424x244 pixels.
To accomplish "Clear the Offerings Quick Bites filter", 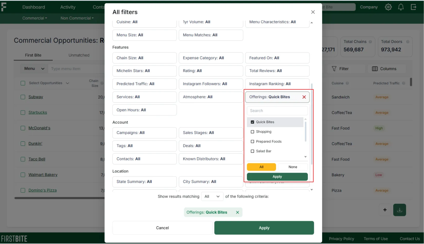I will click(x=304, y=97).
